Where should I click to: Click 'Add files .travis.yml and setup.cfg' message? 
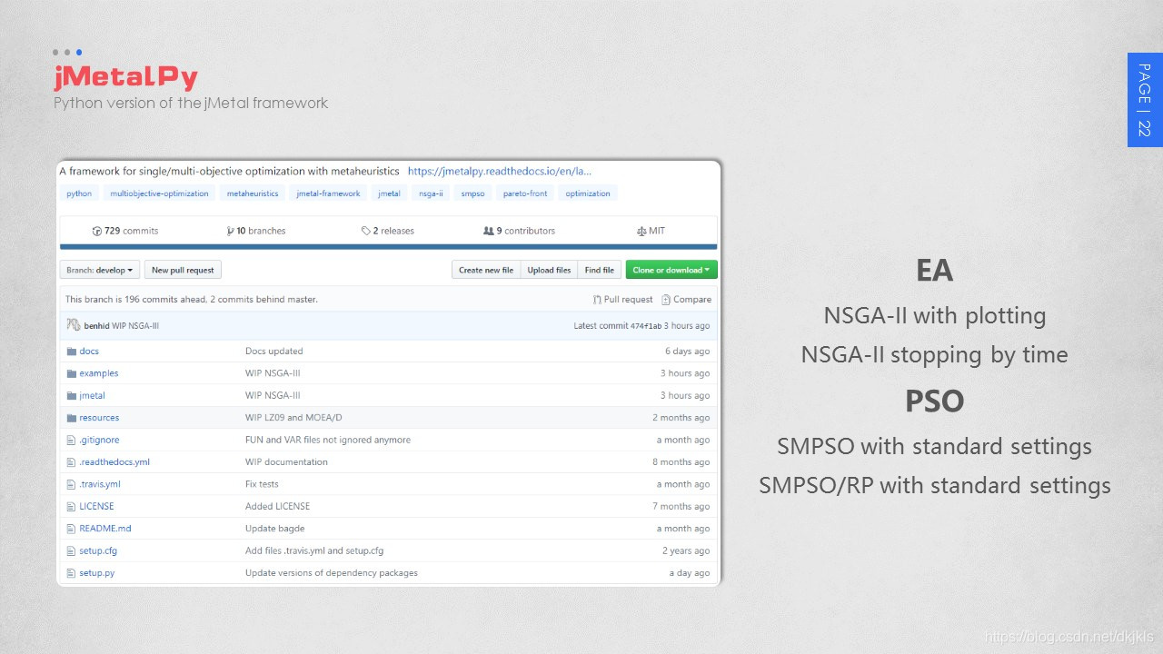coord(314,550)
